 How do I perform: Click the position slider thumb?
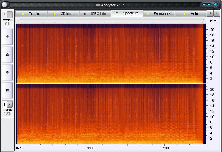coord(19,20)
